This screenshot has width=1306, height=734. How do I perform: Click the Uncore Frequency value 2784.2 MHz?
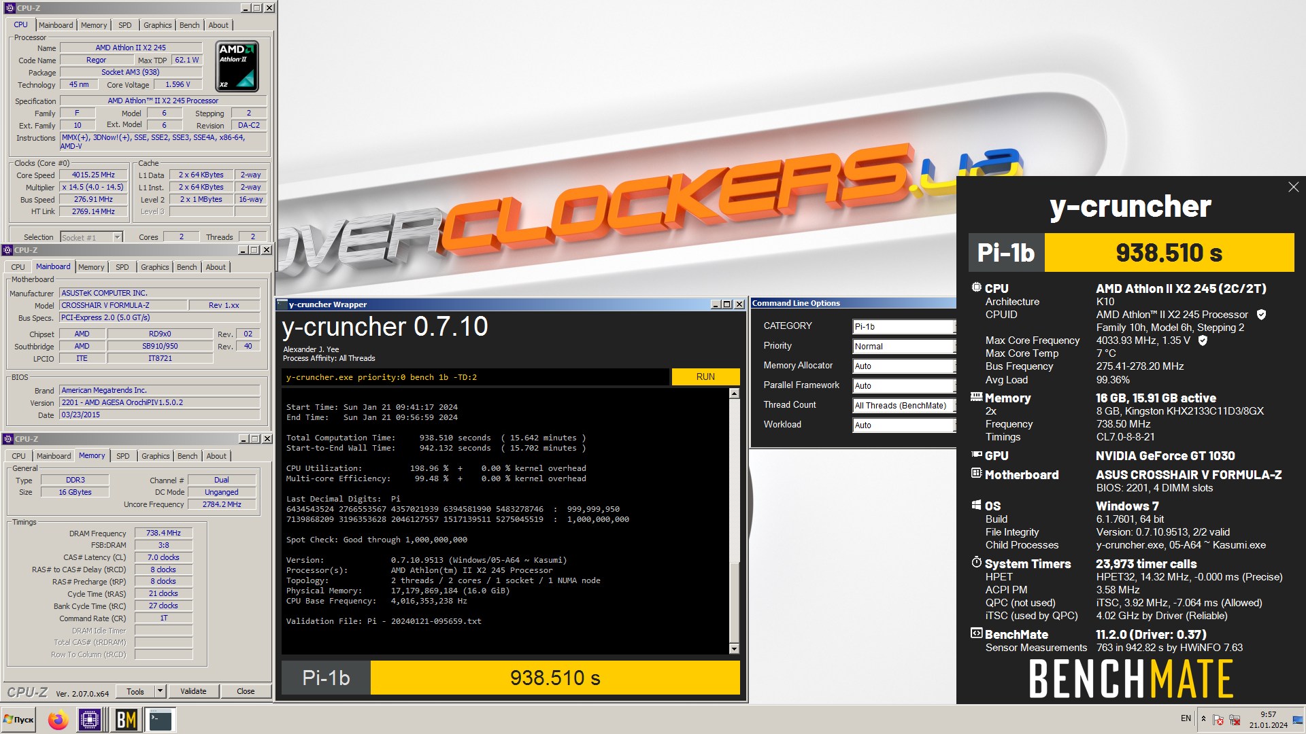pos(222,504)
